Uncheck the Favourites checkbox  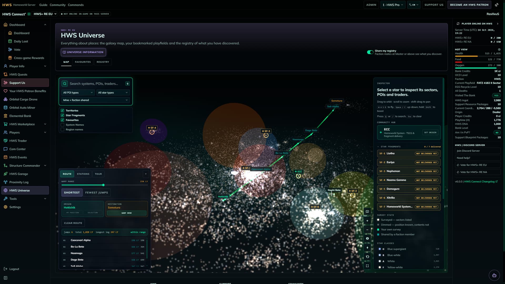pos(62,120)
